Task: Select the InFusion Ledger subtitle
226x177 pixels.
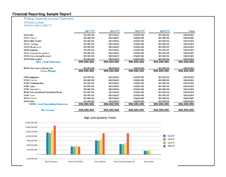Action: pyautogui.click(x=34, y=22)
